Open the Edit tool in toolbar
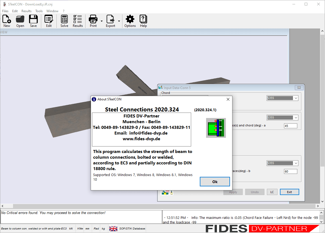This screenshot has height=233, width=325. click(49, 21)
